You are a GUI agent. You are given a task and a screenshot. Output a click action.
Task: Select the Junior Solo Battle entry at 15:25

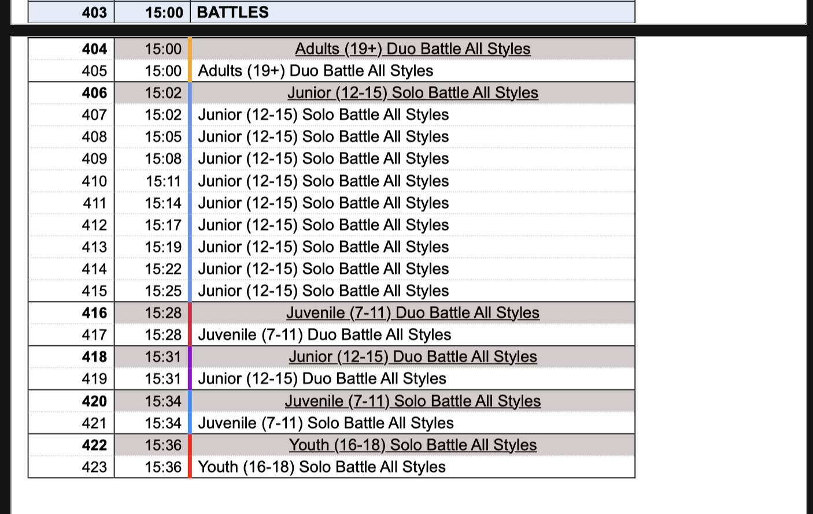(323, 291)
